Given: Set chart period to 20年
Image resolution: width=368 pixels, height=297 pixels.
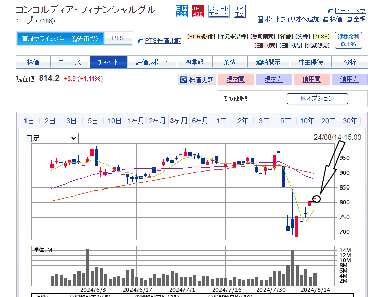Looking at the screenshot, I should point(329,121).
